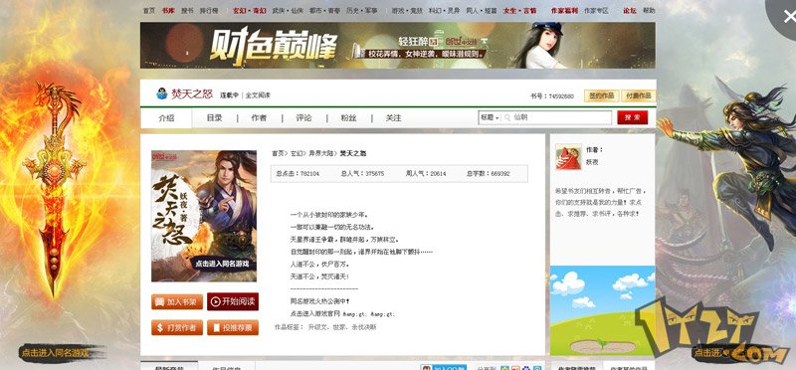Click the QQ penguin icon beside the book title
796x370 pixels.
click(161, 93)
